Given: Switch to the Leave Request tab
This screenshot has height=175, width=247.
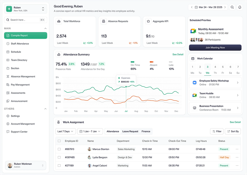Looking at the screenshot, I should (130, 131).
